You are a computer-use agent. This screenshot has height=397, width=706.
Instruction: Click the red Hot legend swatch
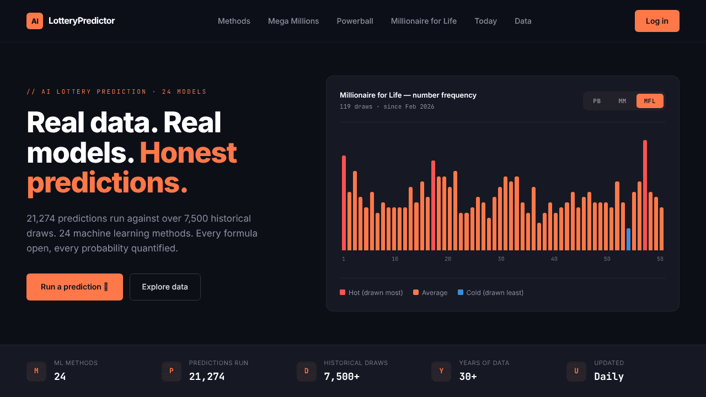click(343, 292)
